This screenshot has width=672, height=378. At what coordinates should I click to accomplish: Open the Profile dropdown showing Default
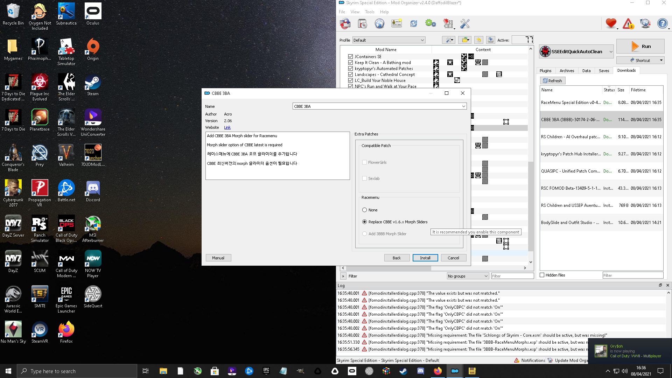click(x=389, y=40)
